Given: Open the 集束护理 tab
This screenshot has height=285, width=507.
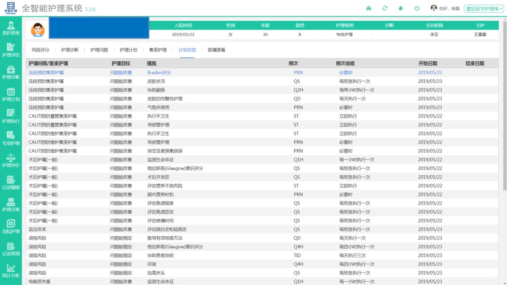Looking at the screenshot, I should pyautogui.click(x=158, y=50).
